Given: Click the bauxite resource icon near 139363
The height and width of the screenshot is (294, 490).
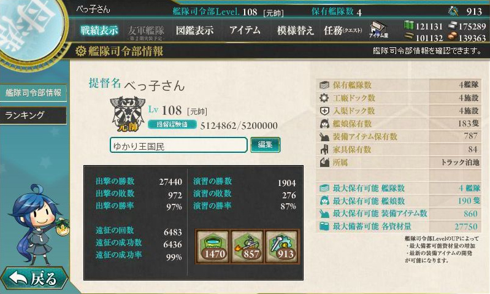Looking at the screenshot, I should pyautogui.click(x=452, y=37).
